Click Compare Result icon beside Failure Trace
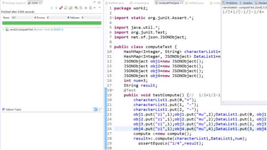The height and width of the screenshot is (150, 267). (x=100, y=109)
